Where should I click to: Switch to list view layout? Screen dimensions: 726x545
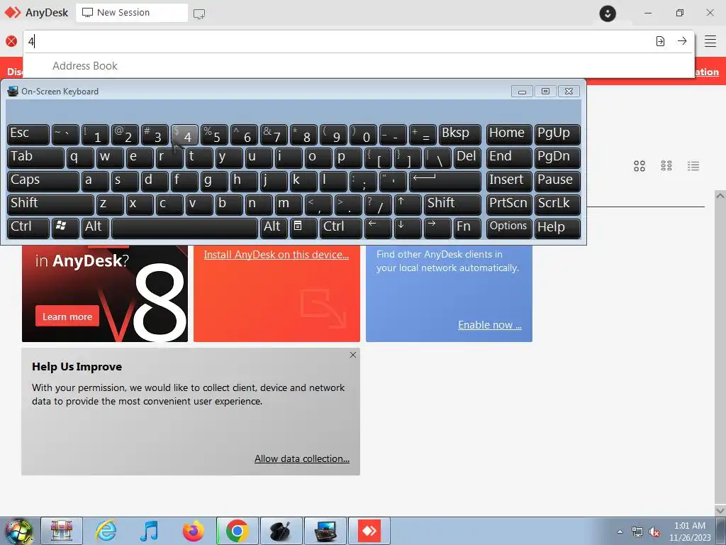693,166
